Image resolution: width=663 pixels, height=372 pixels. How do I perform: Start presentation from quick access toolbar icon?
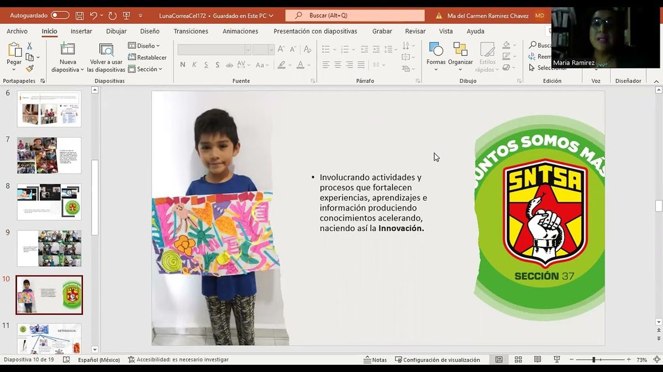click(x=127, y=15)
